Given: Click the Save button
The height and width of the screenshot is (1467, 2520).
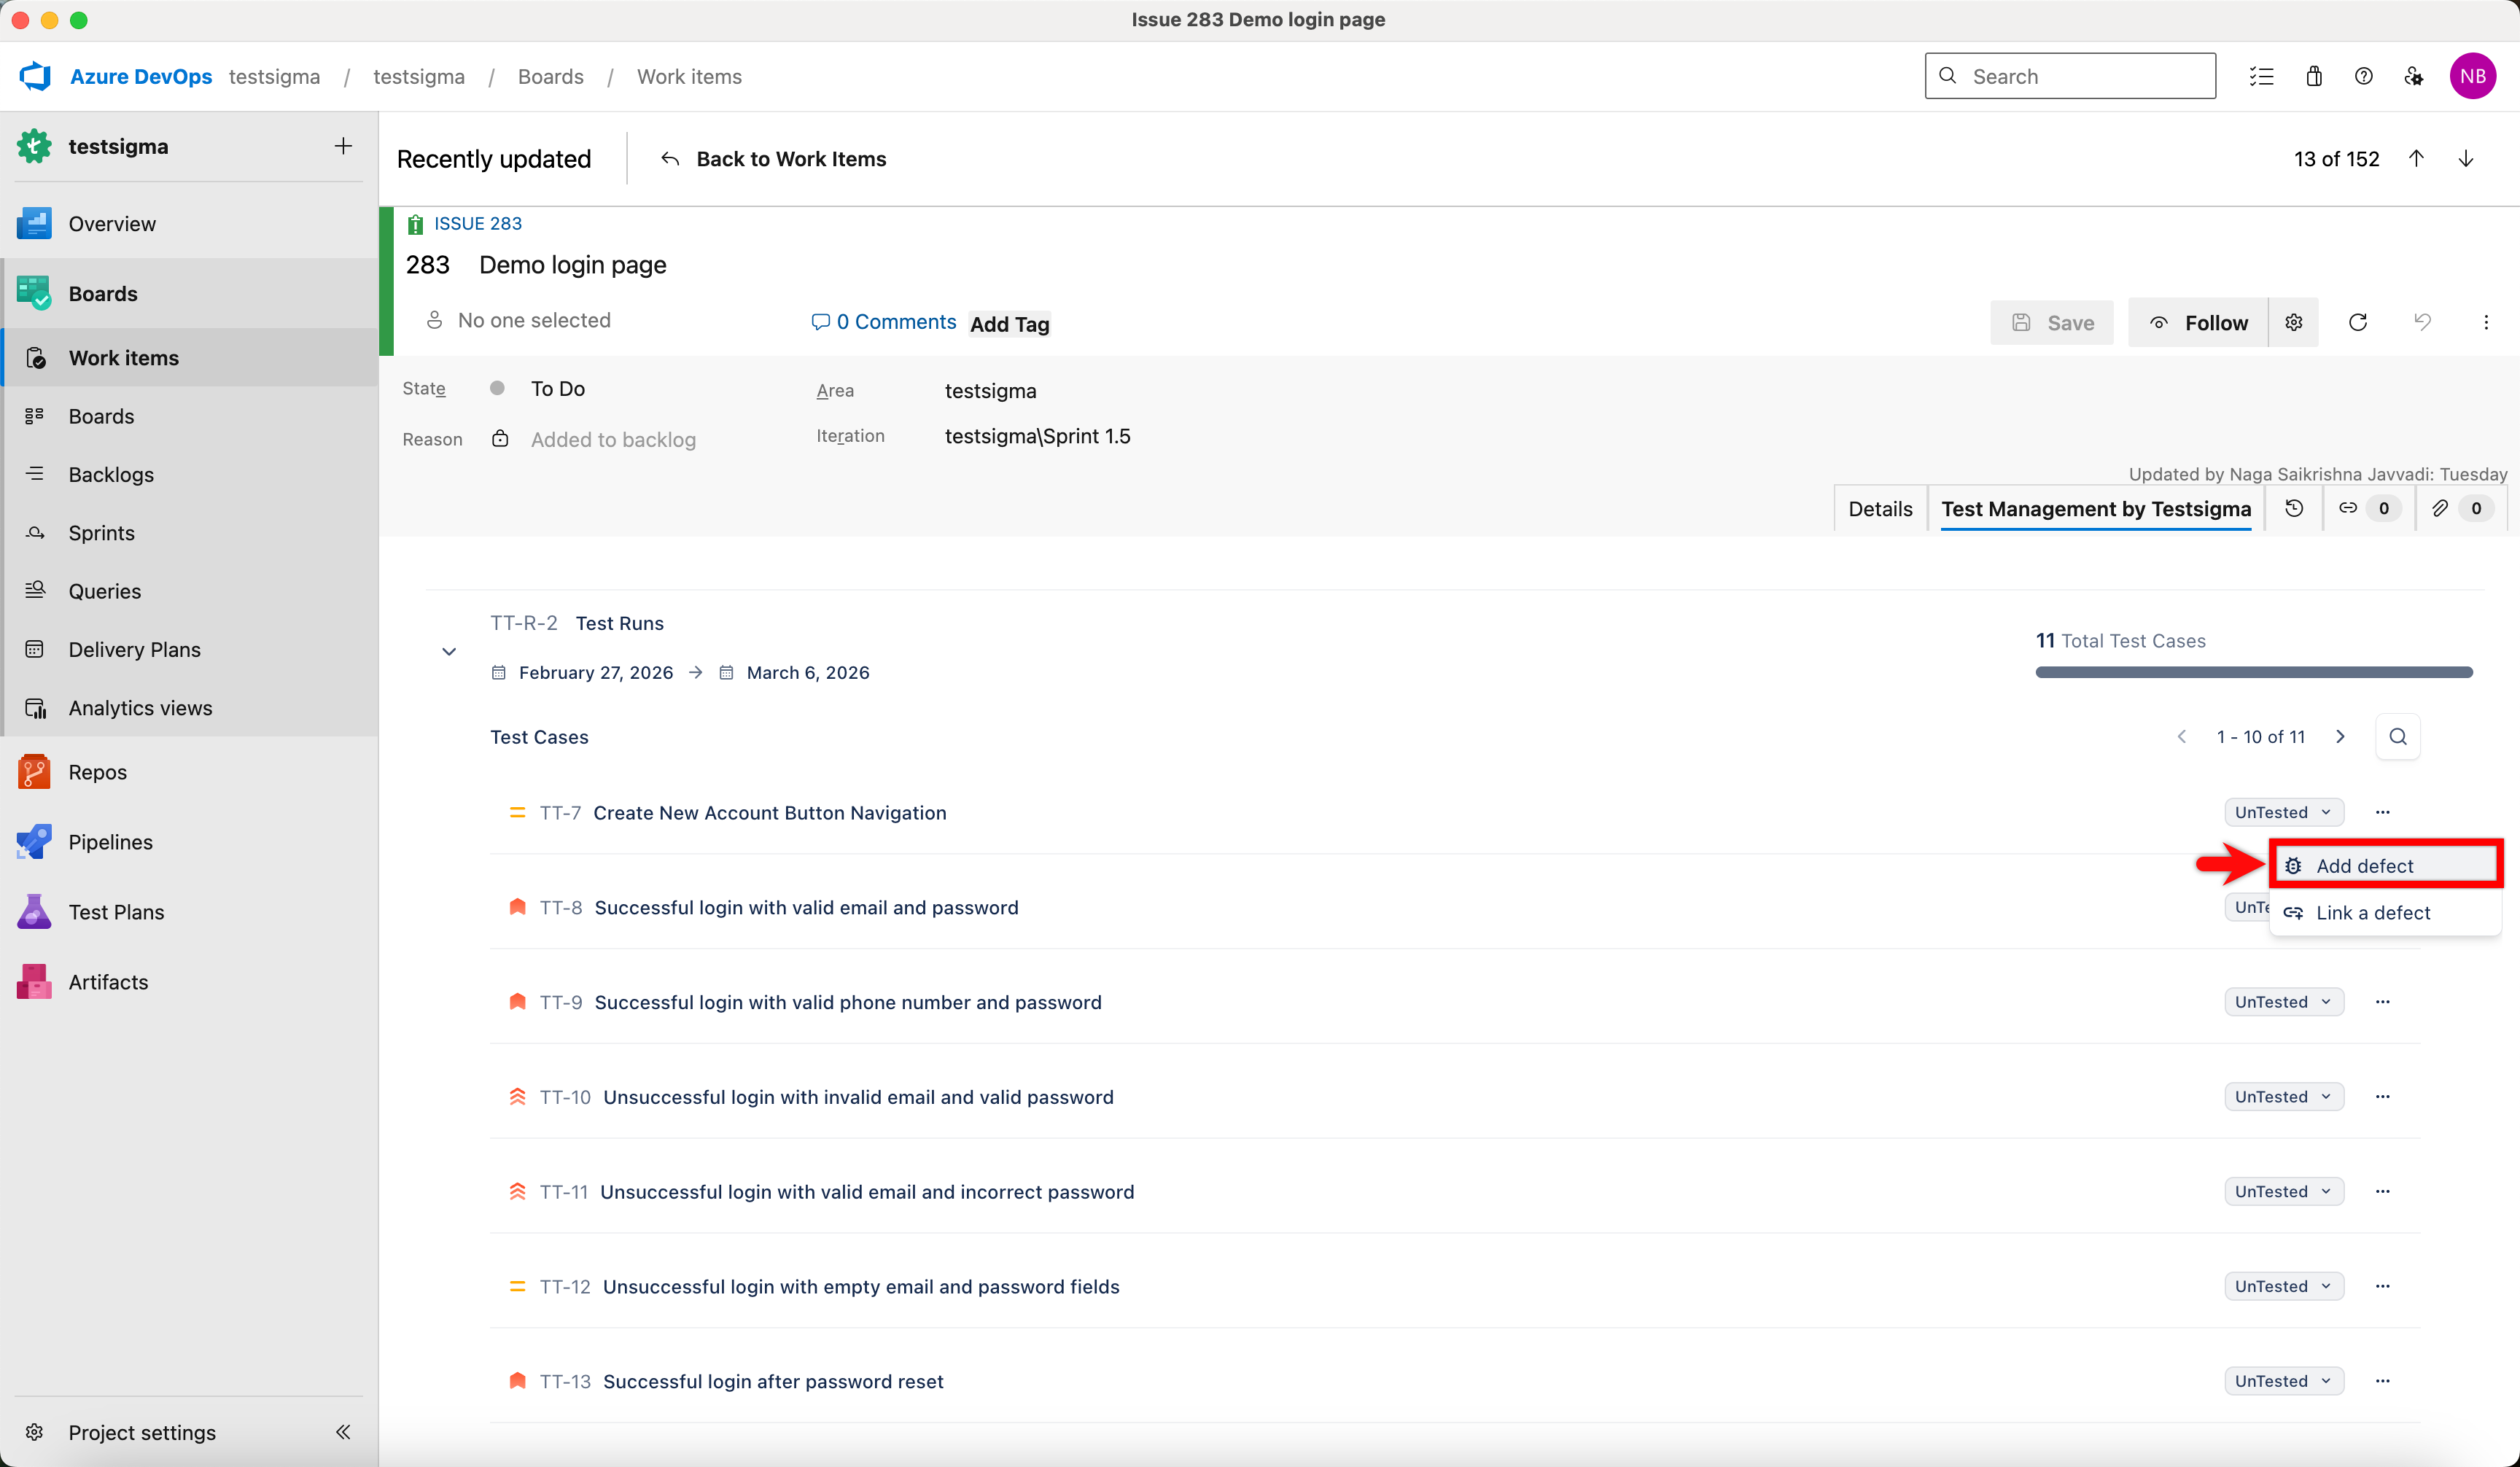Looking at the screenshot, I should [2052, 322].
